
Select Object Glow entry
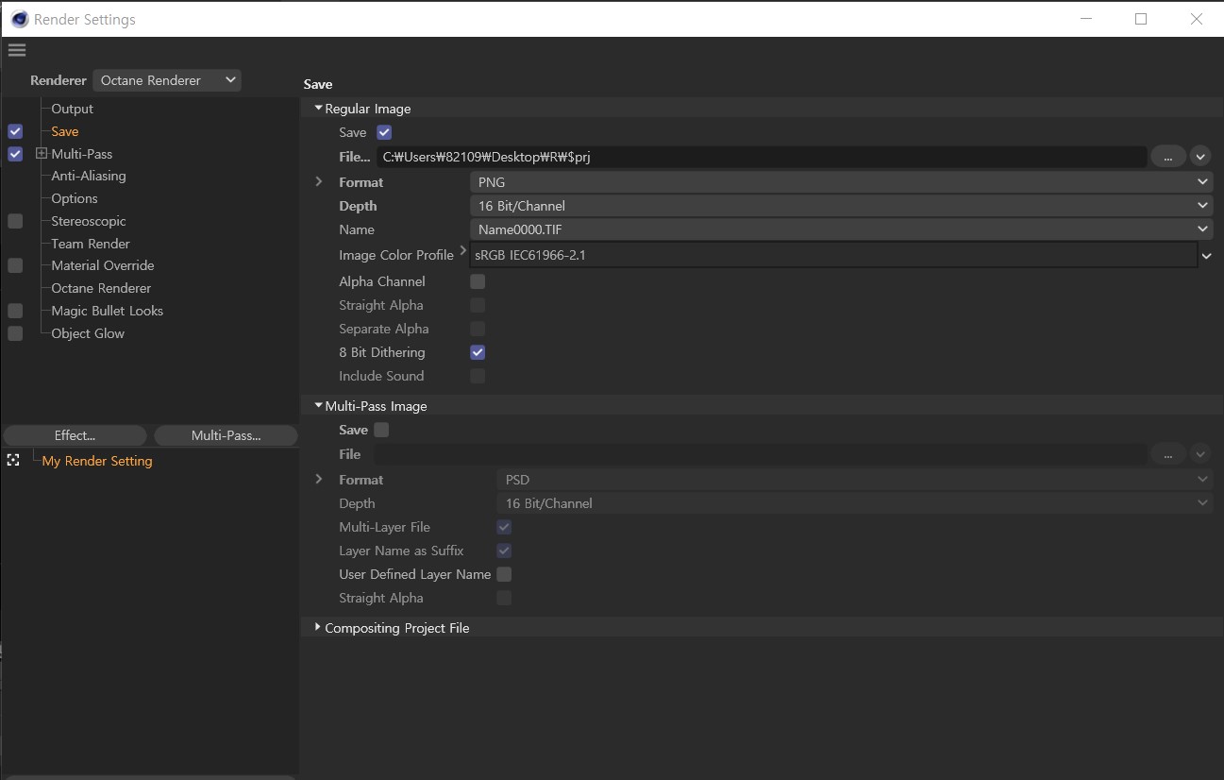tap(88, 333)
